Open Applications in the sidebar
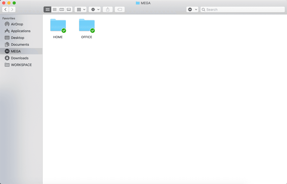Screen dimensions: 287x184 21,31
